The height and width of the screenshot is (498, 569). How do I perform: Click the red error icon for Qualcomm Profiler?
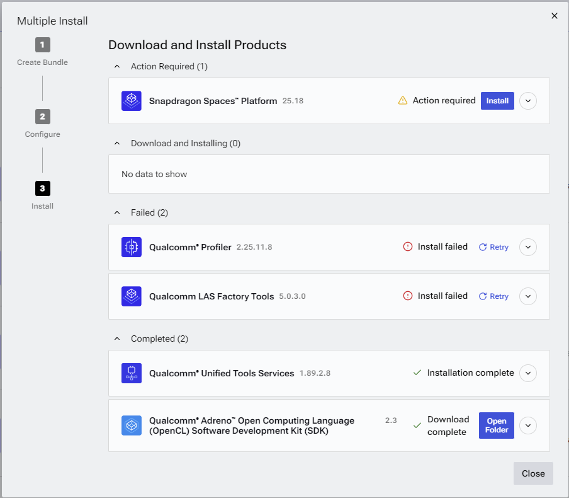tap(408, 247)
